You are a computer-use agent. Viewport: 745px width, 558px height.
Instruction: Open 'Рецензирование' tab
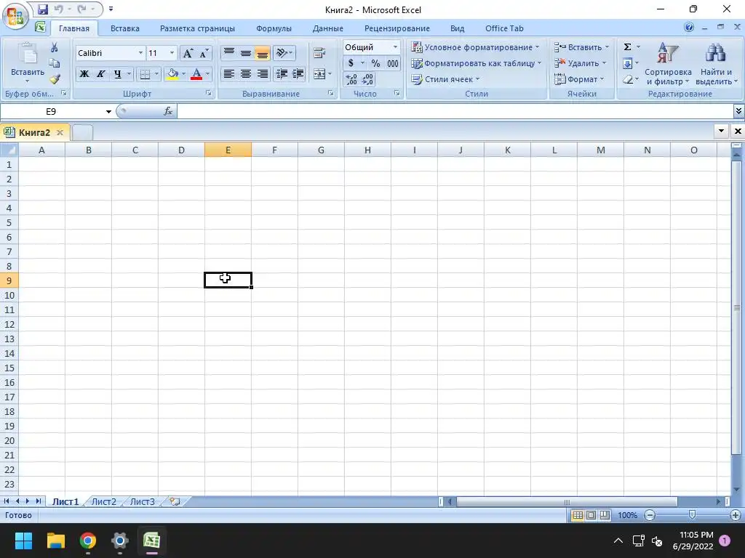click(397, 28)
